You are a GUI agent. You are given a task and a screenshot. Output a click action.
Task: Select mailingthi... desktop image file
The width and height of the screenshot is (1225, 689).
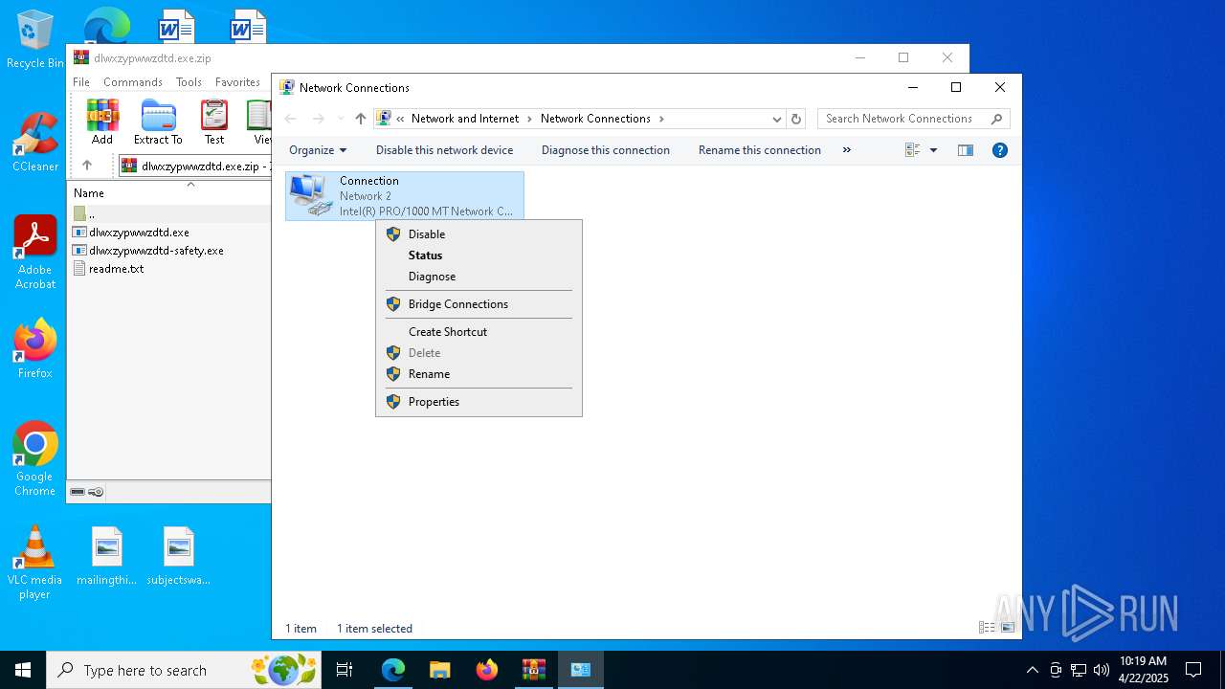(107, 556)
